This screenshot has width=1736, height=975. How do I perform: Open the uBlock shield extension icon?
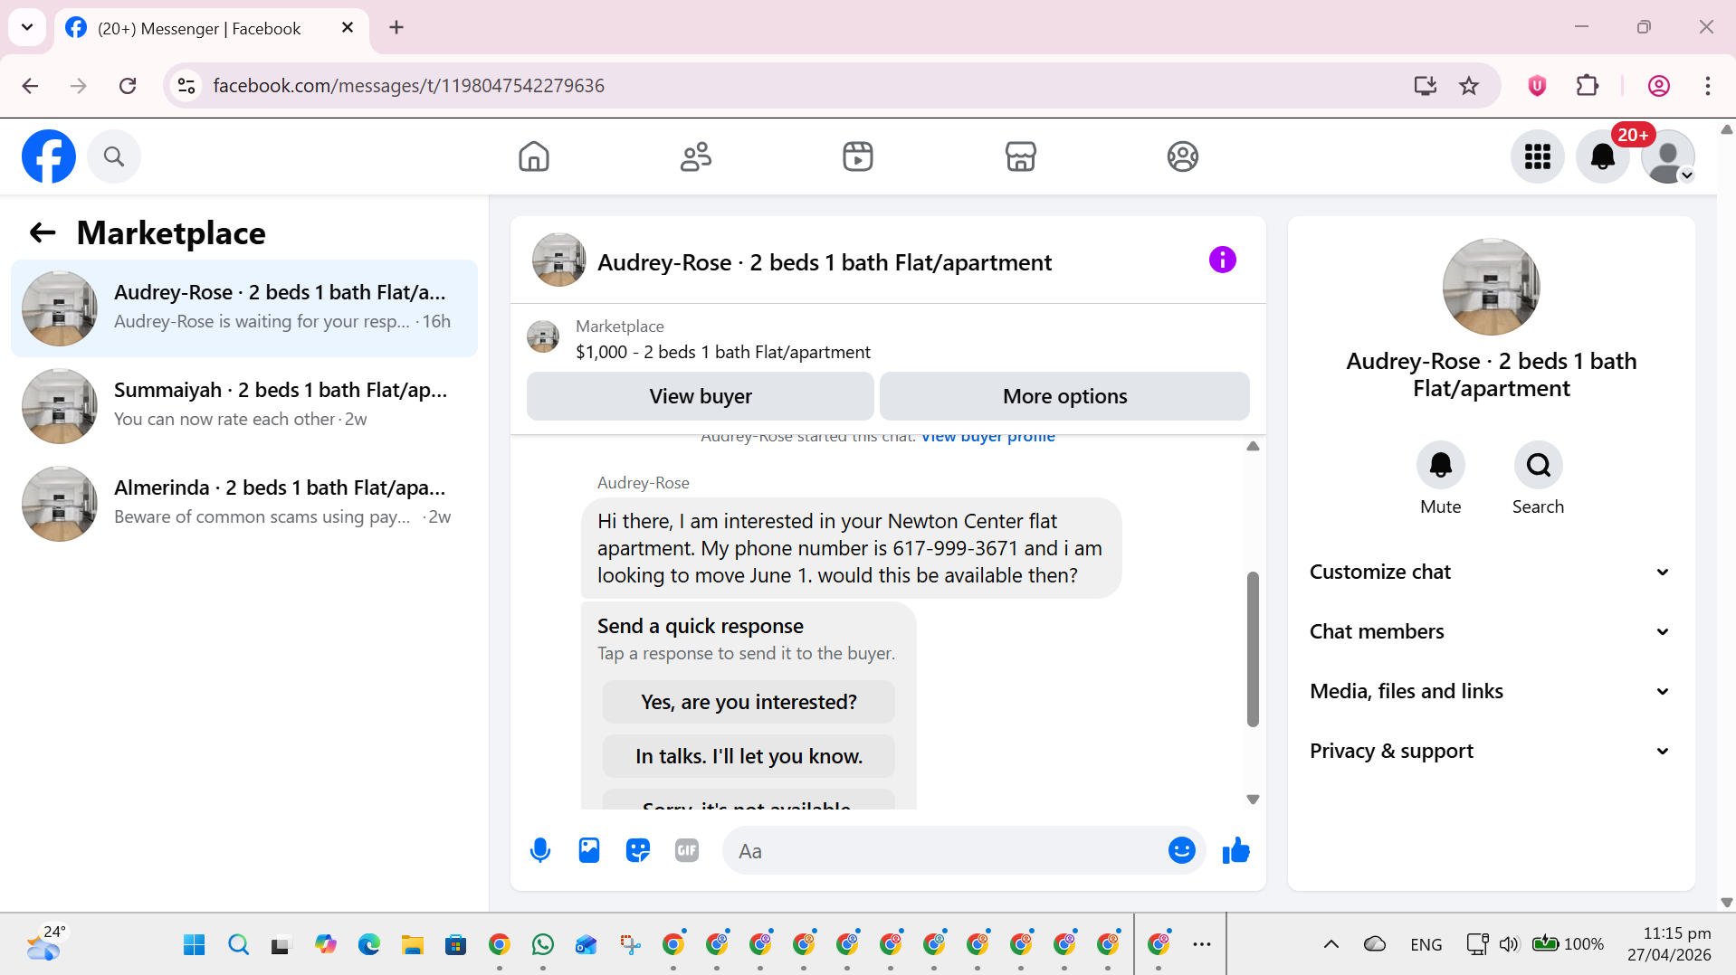pos(1537,86)
